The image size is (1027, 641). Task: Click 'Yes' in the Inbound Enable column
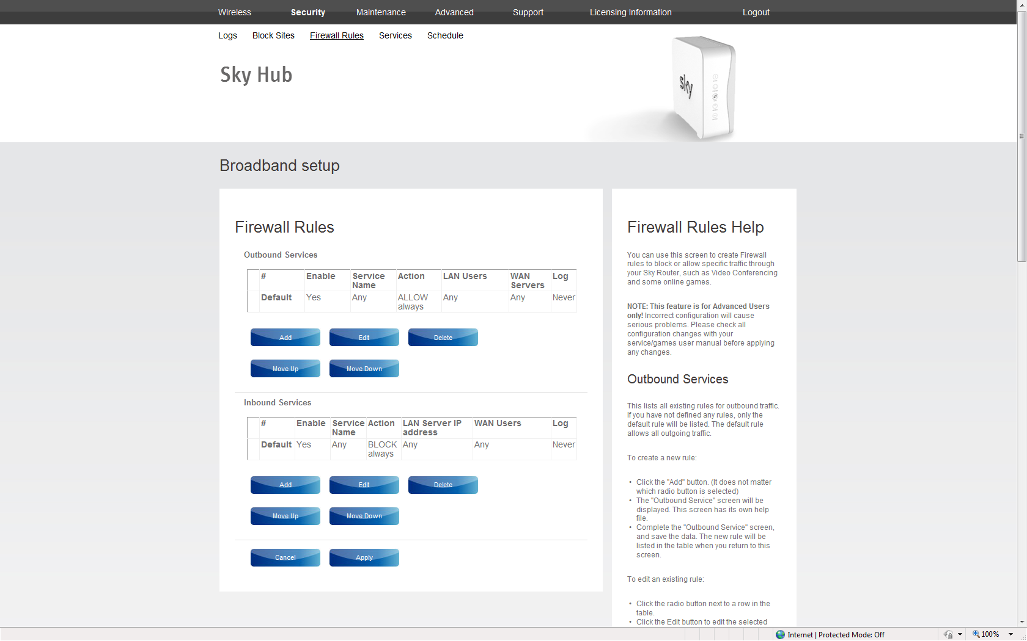click(304, 444)
